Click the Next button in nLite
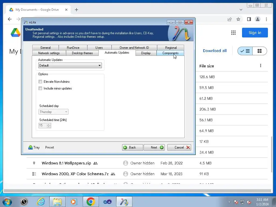The image size is (276, 207). pyautogui.click(x=154, y=147)
